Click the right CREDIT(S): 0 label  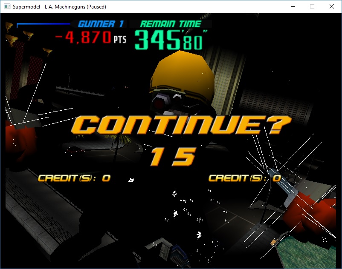tap(245, 178)
